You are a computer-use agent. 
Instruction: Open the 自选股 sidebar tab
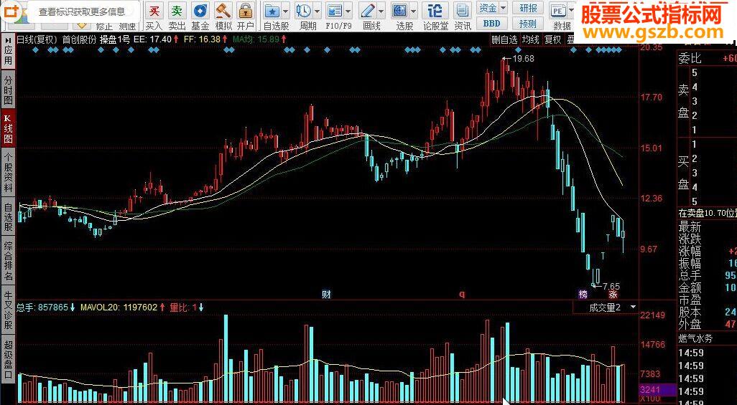click(8, 217)
